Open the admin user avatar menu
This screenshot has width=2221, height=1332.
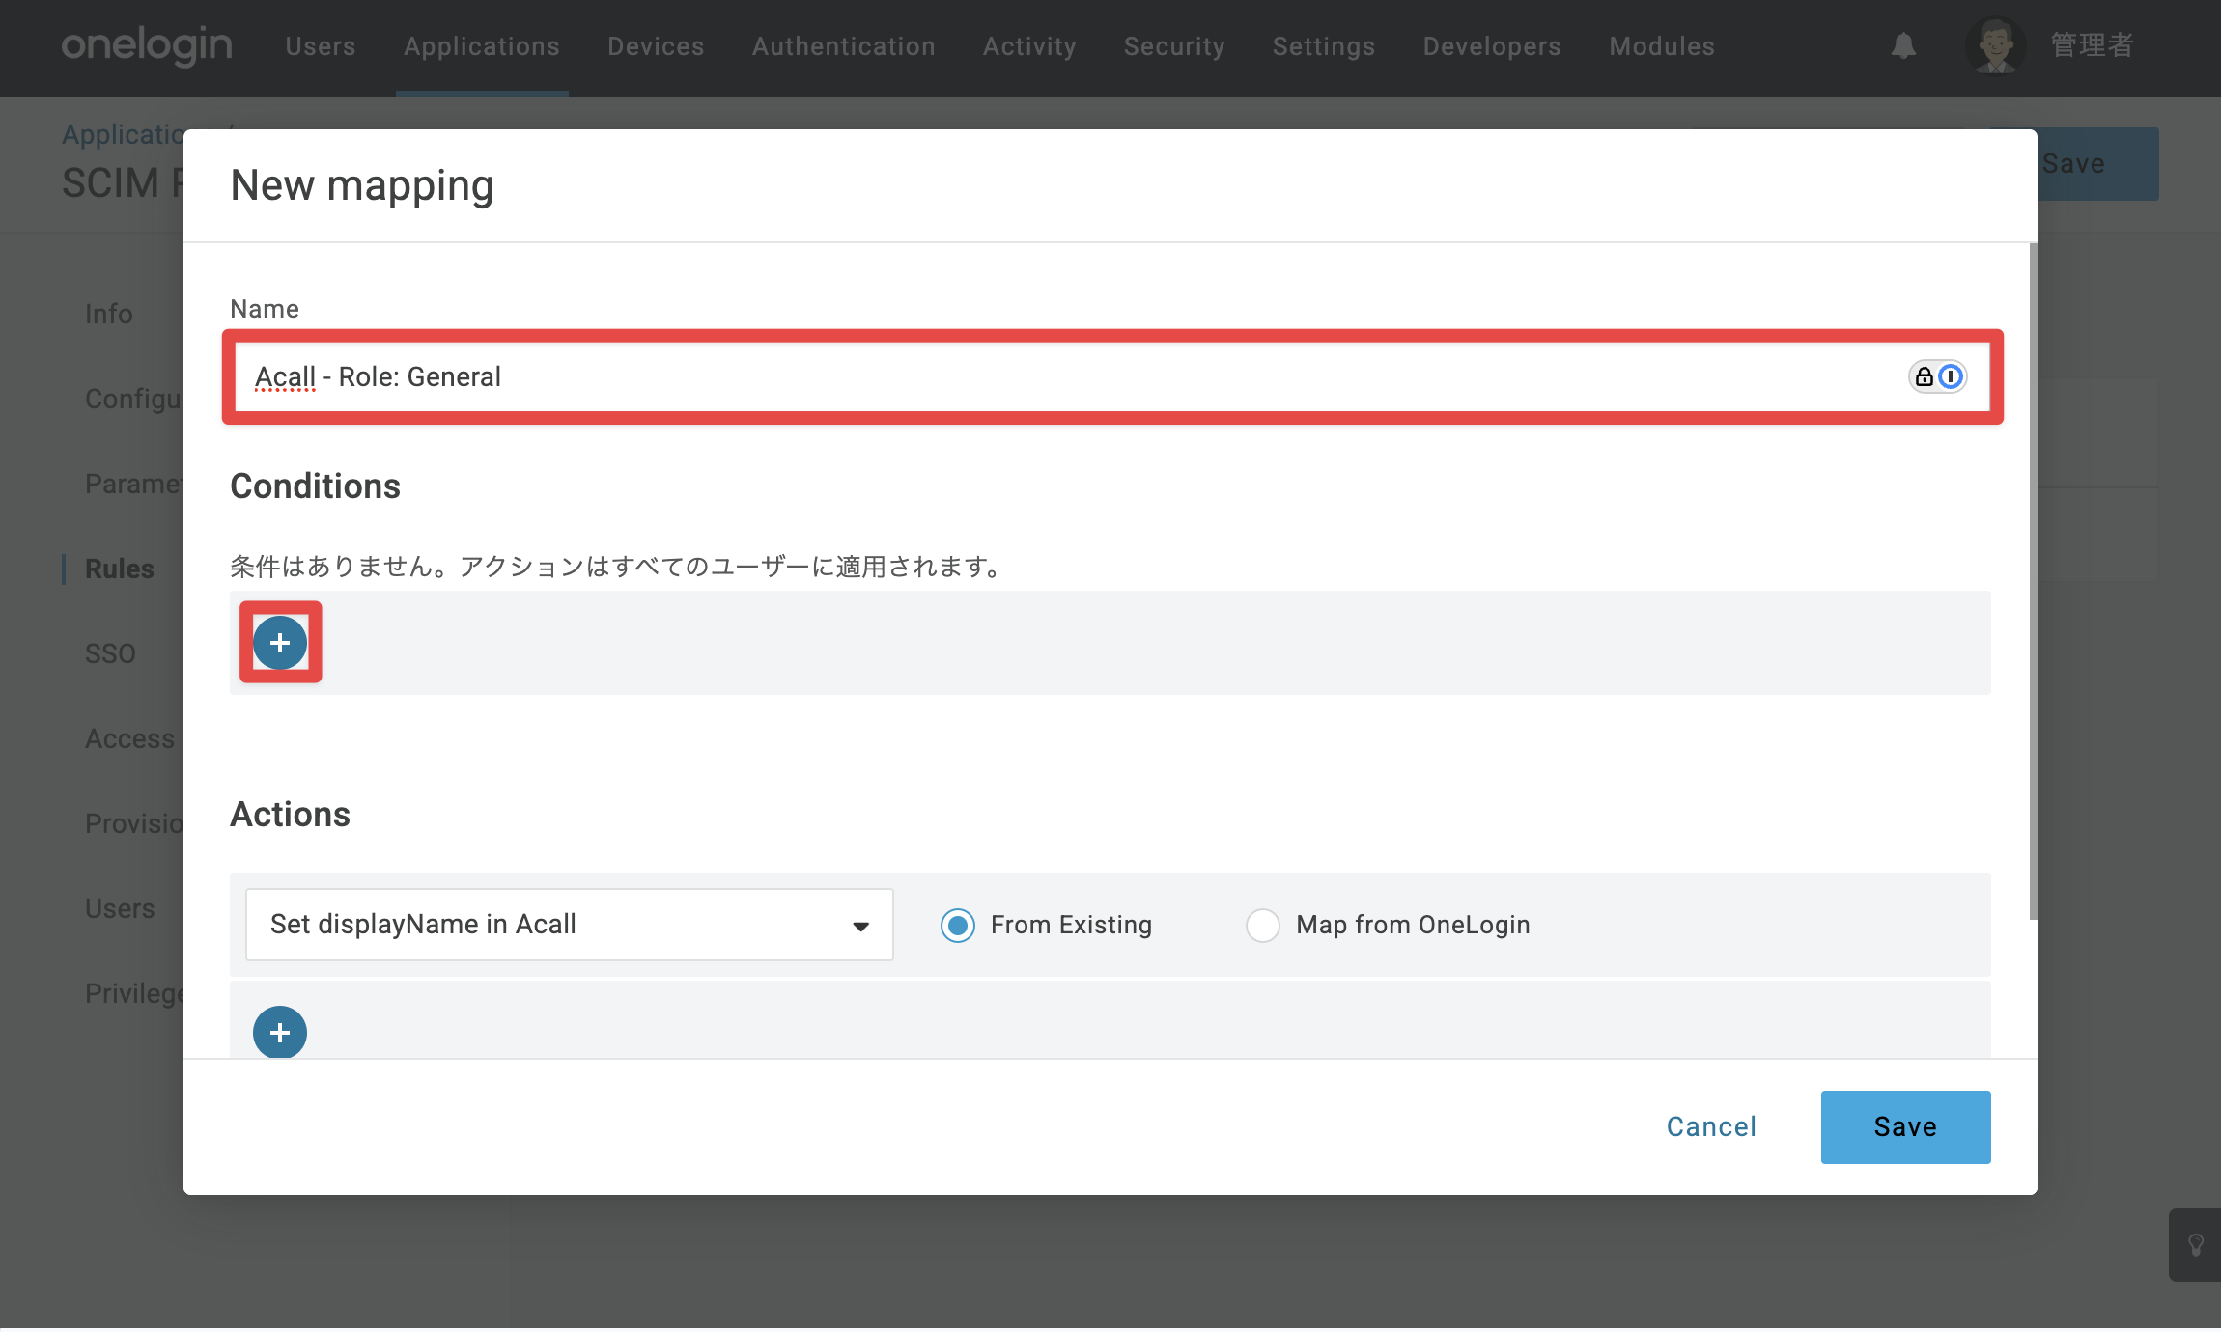point(1995,45)
